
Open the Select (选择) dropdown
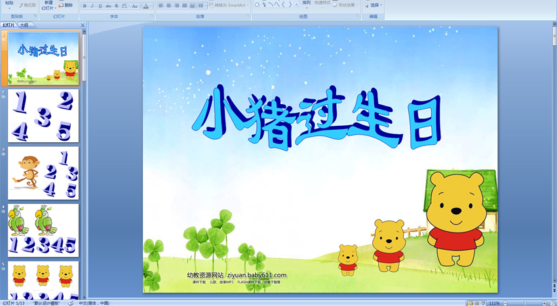point(374,5)
